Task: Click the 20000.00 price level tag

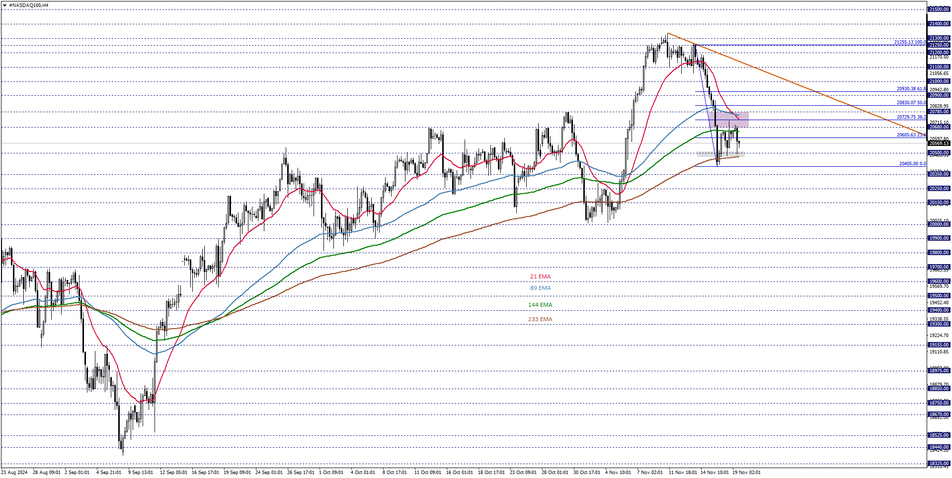Action: [939, 224]
